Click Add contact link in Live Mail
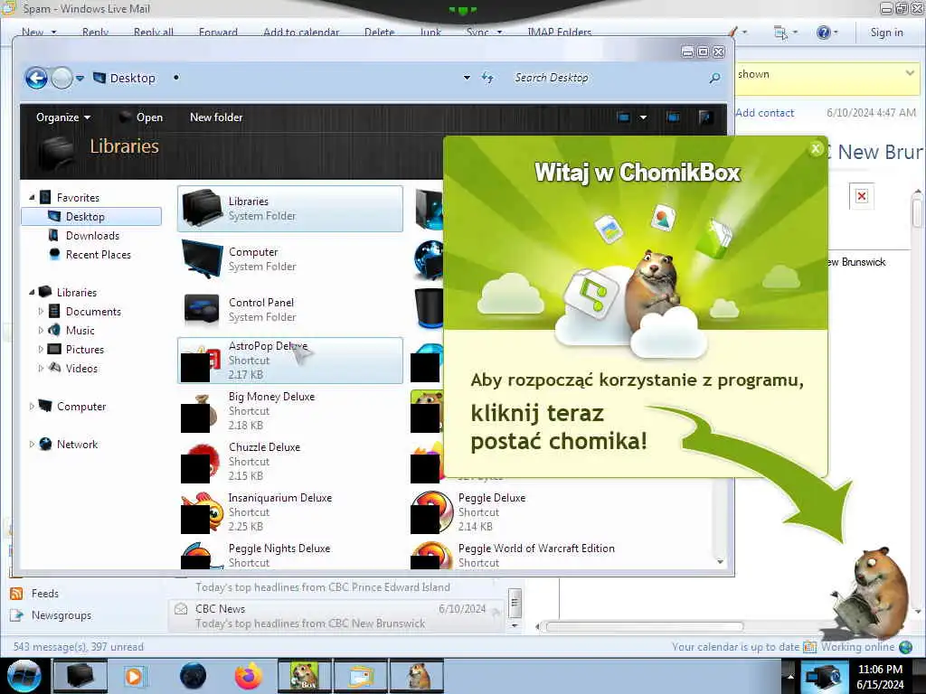Viewport: 926px width, 694px height. [765, 113]
